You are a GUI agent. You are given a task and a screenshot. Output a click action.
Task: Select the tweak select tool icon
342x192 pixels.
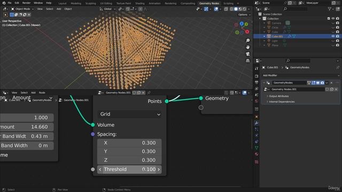(6, 15)
